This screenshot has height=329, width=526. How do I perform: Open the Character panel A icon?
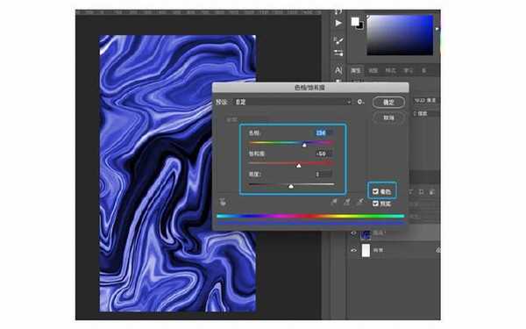[x=338, y=70]
